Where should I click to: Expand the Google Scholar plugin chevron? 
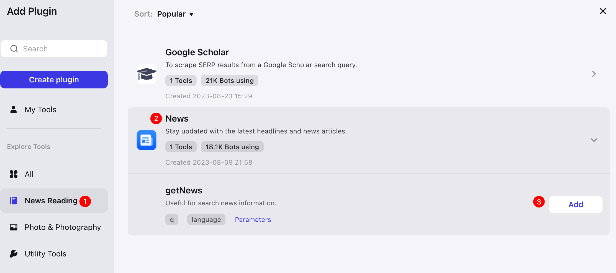coord(594,74)
